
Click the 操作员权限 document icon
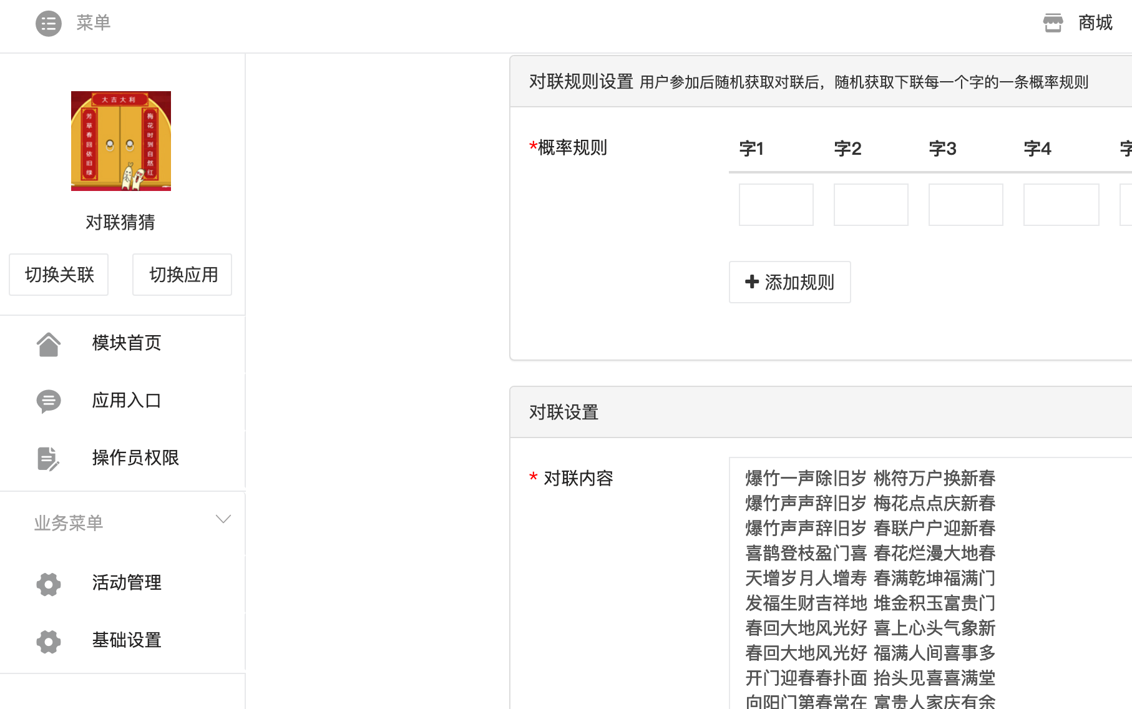(x=48, y=459)
